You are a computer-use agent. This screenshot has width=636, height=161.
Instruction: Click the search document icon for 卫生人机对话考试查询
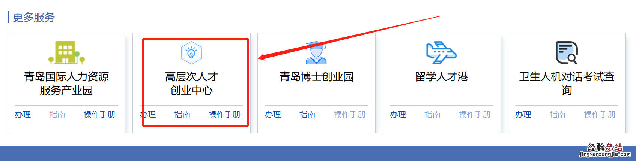point(567,53)
